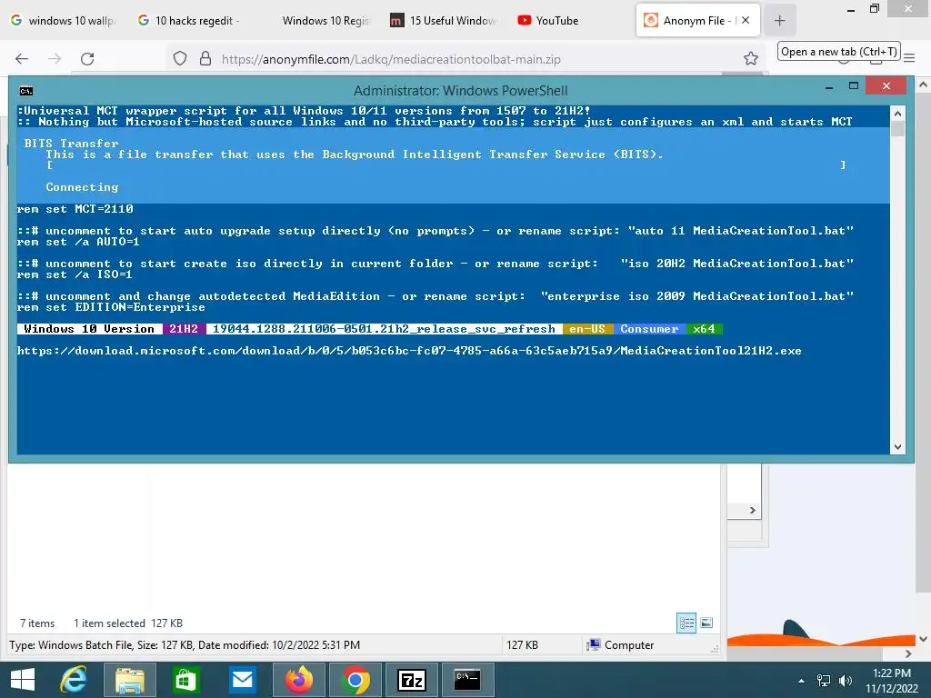Click the Computer icon in Explorer status bar
Image resolution: width=931 pixels, height=698 pixels.
[593, 644]
